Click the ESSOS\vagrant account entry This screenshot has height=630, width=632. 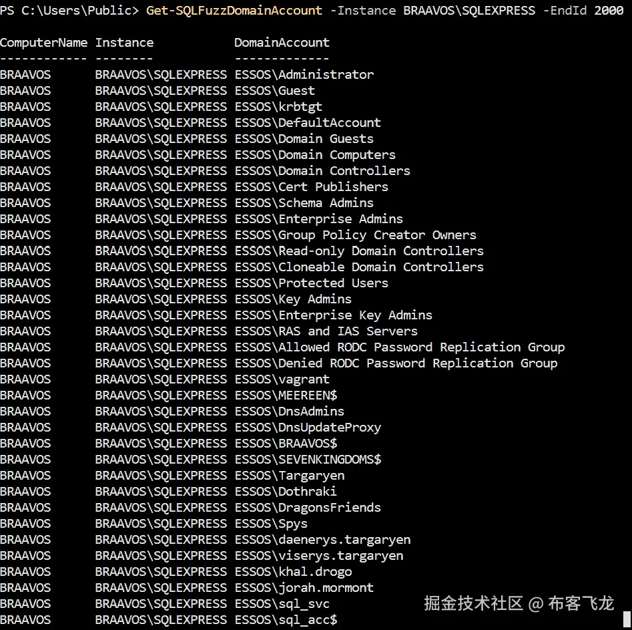coord(282,379)
